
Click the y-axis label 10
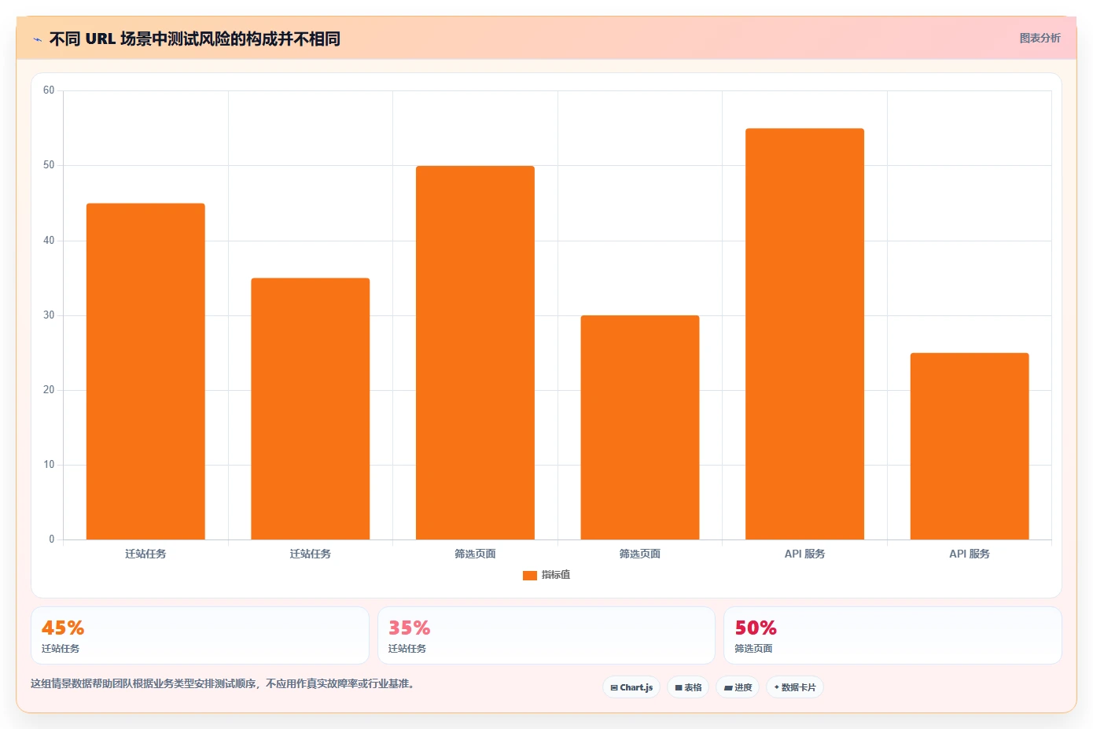pos(49,465)
